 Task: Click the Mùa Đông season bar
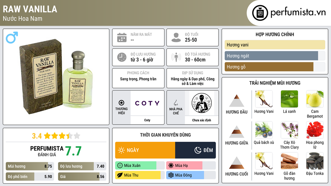tap(191, 175)
